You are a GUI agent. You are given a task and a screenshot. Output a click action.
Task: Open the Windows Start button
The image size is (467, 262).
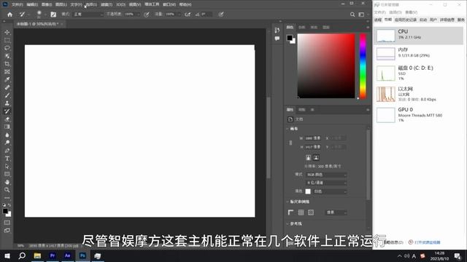[7, 255]
